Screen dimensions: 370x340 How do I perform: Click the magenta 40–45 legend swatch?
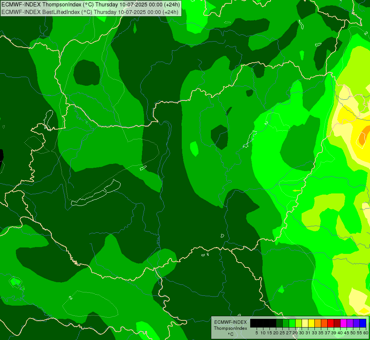(x=344, y=323)
